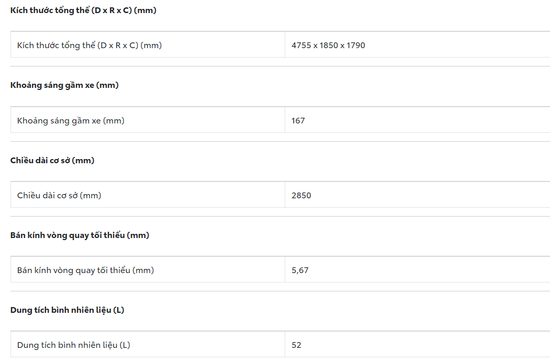Image resolution: width=550 pixels, height=362 pixels.
Task: Click the 4755 length figure
Action: (301, 46)
